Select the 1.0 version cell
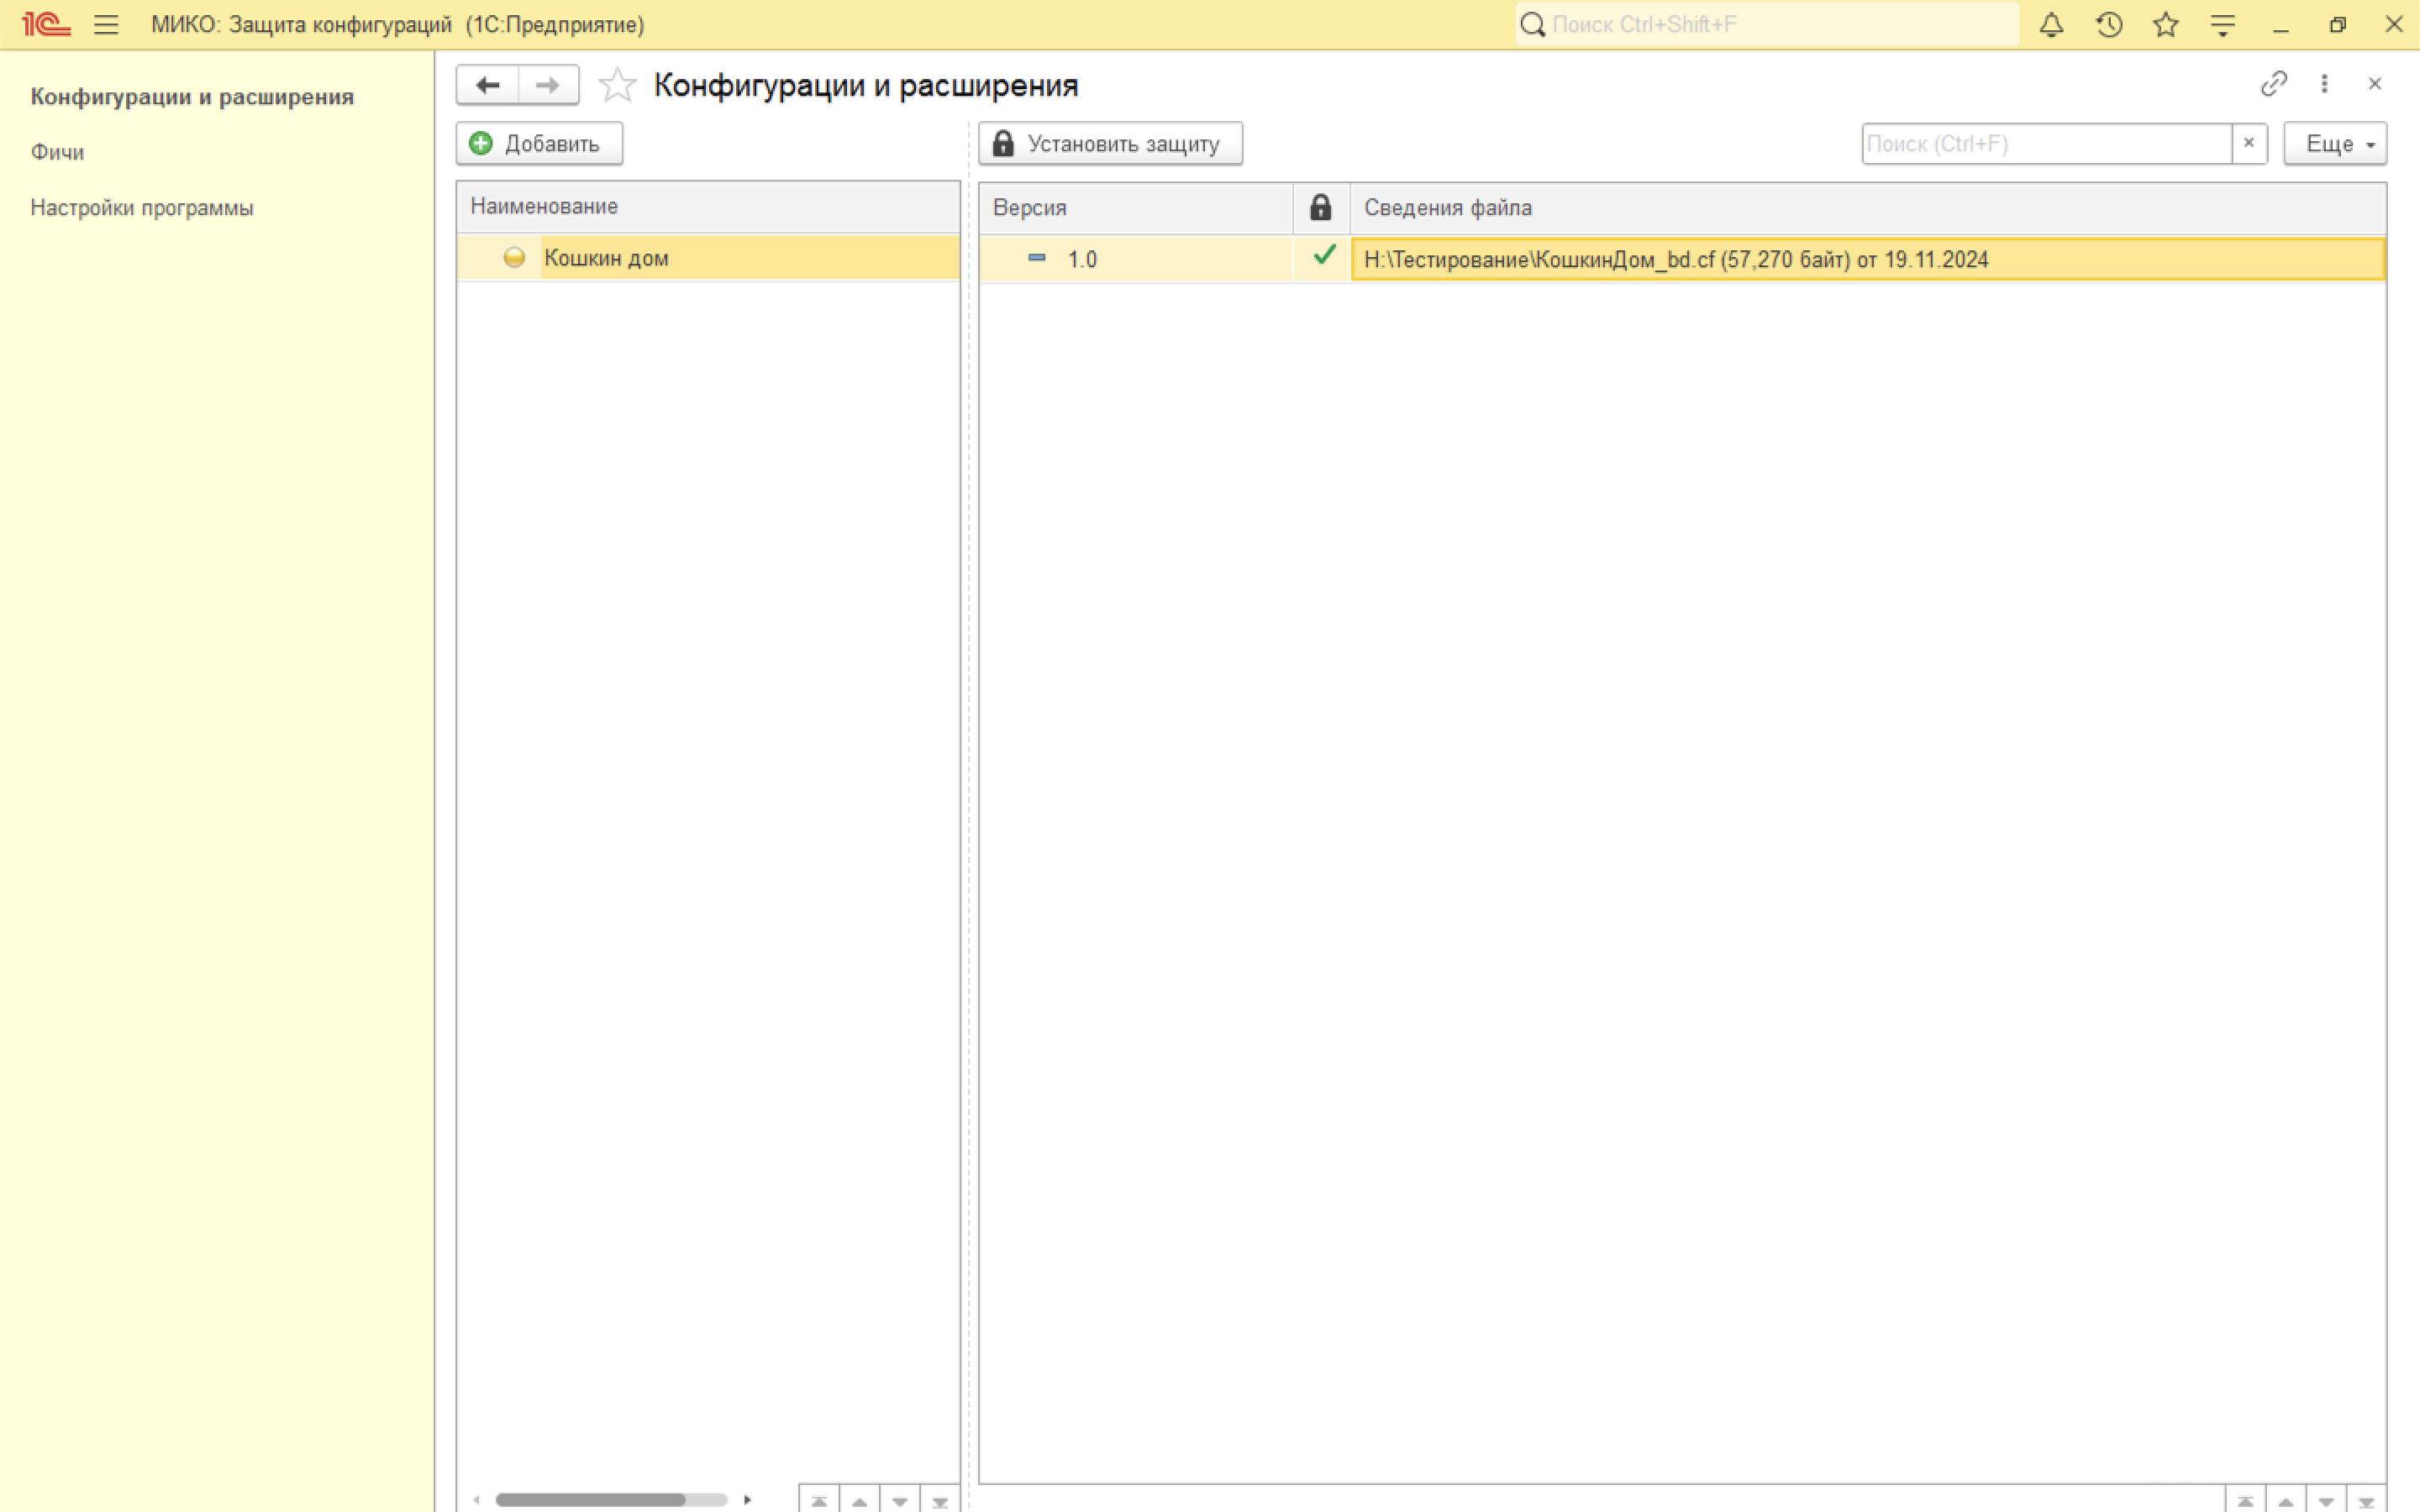Image resolution: width=2420 pixels, height=1512 pixels. (1136, 259)
